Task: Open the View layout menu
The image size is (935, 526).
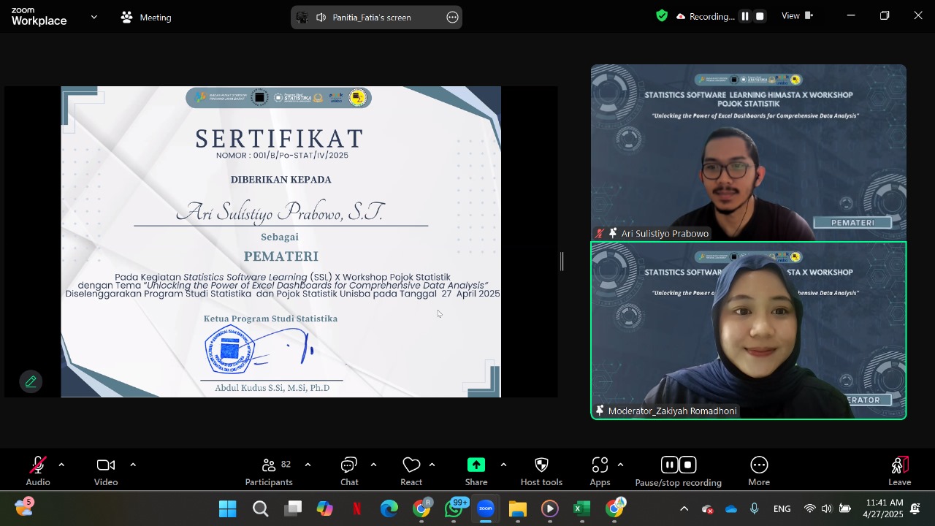Action: pyautogui.click(x=797, y=16)
